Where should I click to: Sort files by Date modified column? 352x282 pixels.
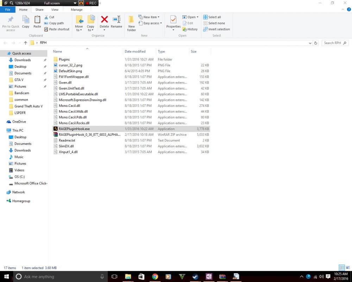point(139,51)
